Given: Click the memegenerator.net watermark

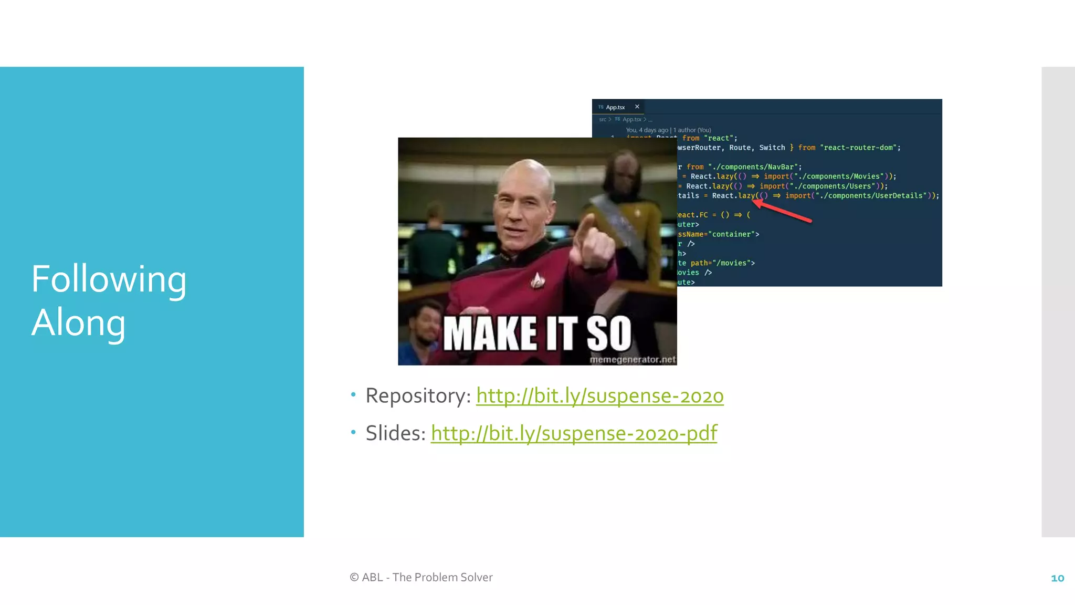Looking at the screenshot, I should tap(633, 360).
